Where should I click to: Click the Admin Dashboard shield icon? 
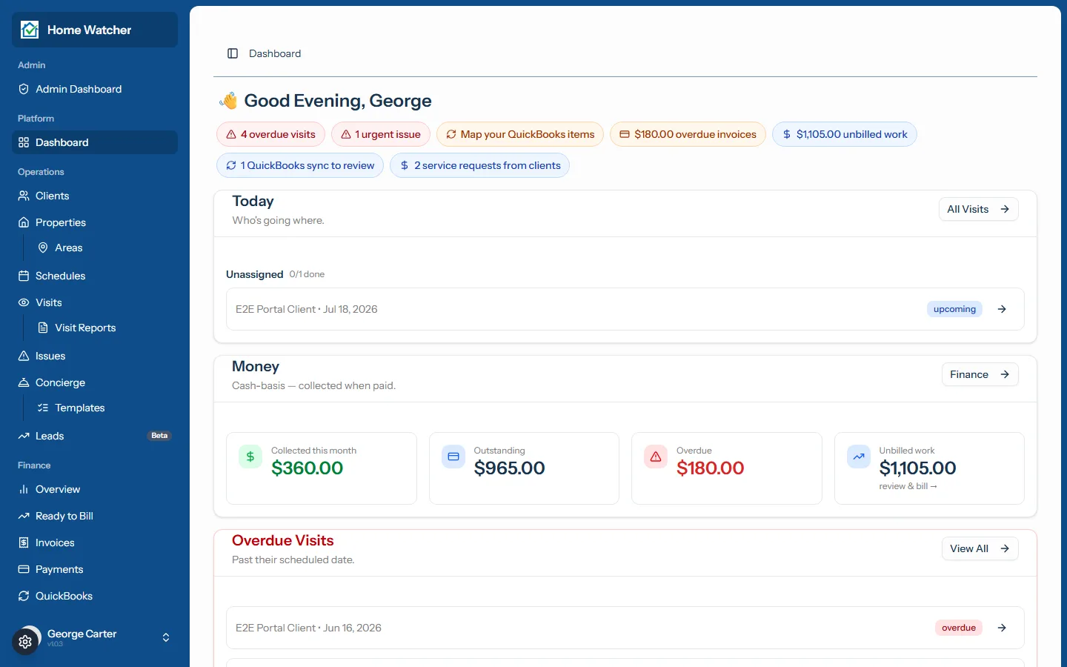(24, 89)
